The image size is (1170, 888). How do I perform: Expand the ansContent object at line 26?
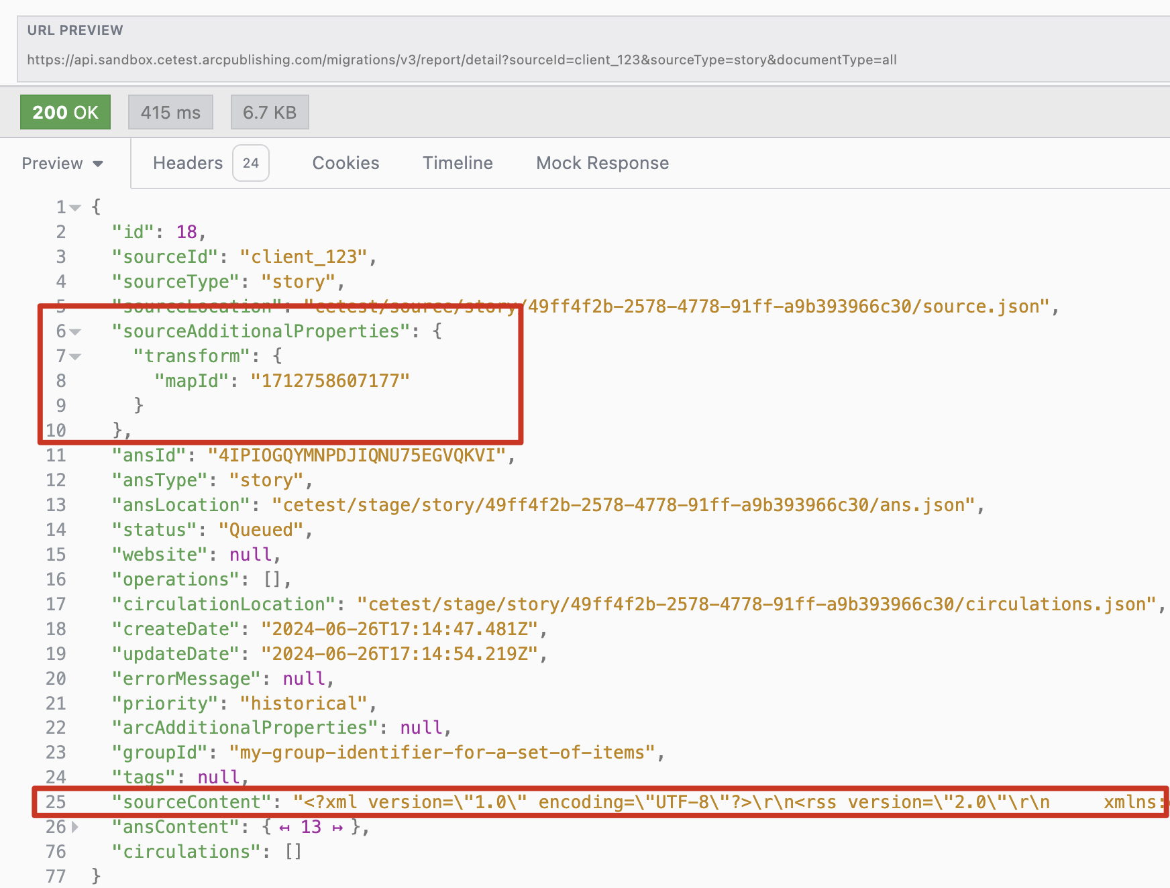(75, 828)
